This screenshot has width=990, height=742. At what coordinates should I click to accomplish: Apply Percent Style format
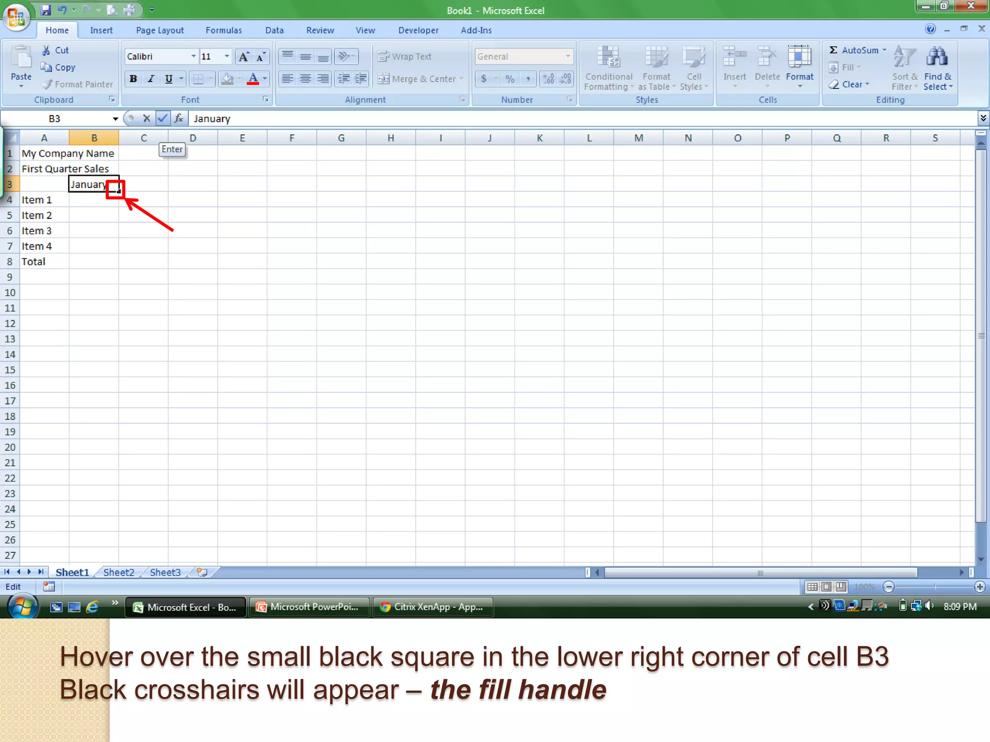pyautogui.click(x=510, y=79)
